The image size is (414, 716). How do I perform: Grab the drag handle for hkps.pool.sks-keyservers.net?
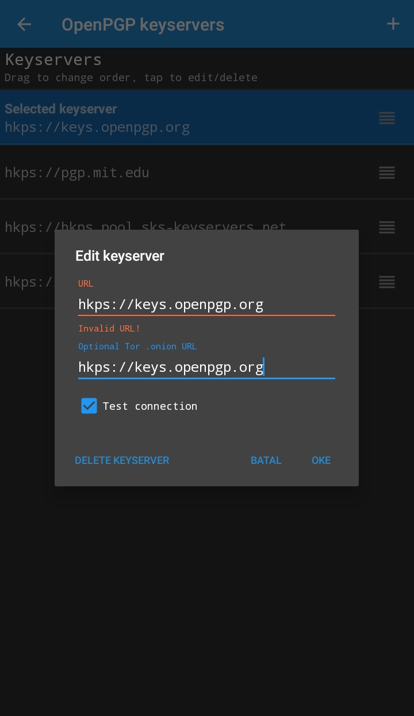pos(387,227)
